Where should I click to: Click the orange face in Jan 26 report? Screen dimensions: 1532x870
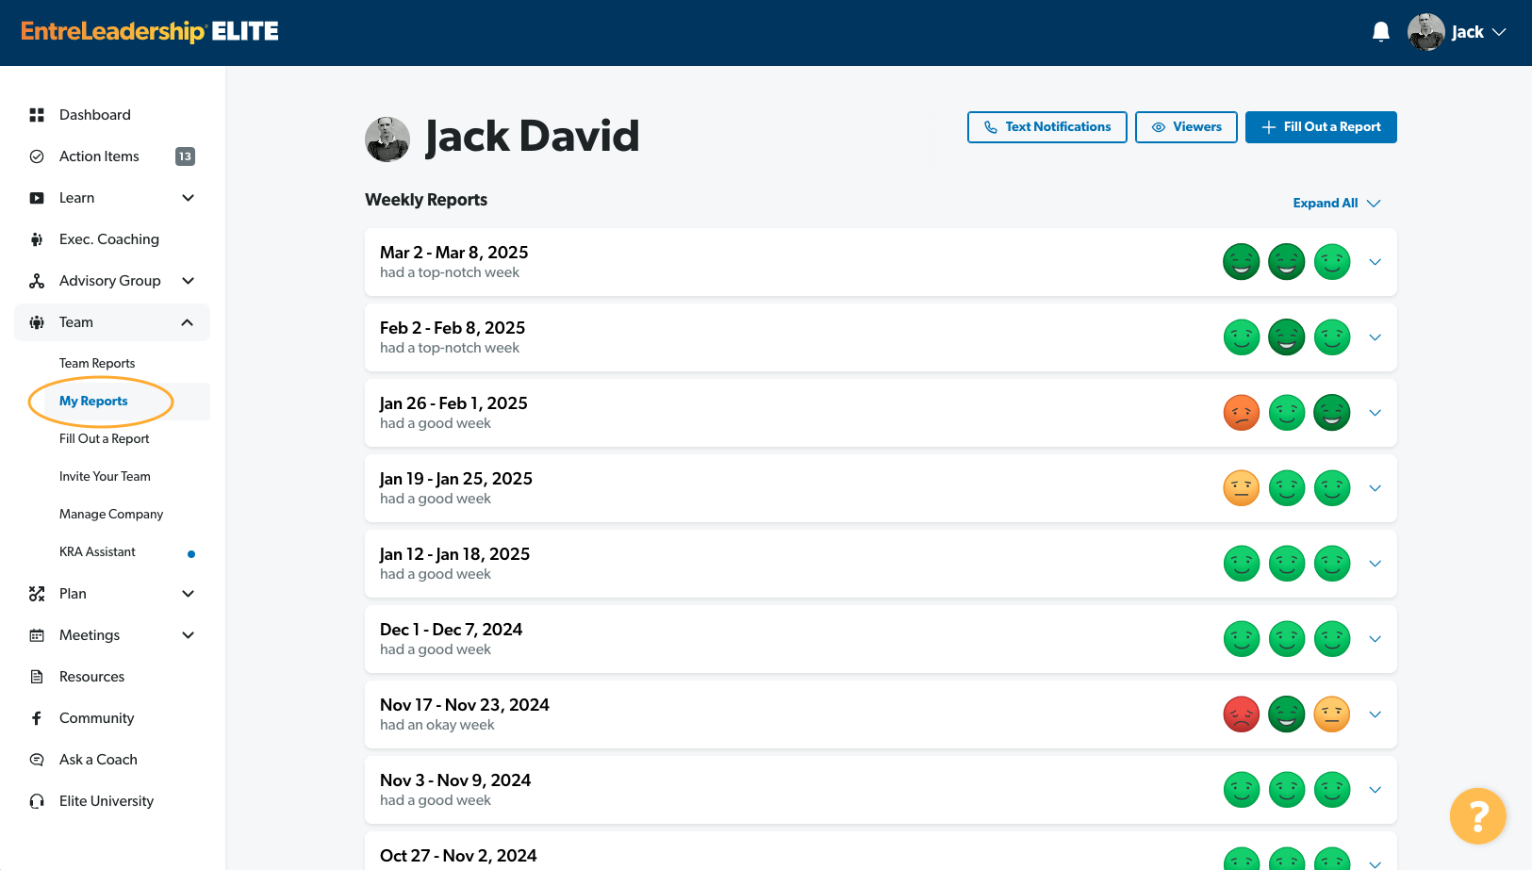coord(1241,413)
